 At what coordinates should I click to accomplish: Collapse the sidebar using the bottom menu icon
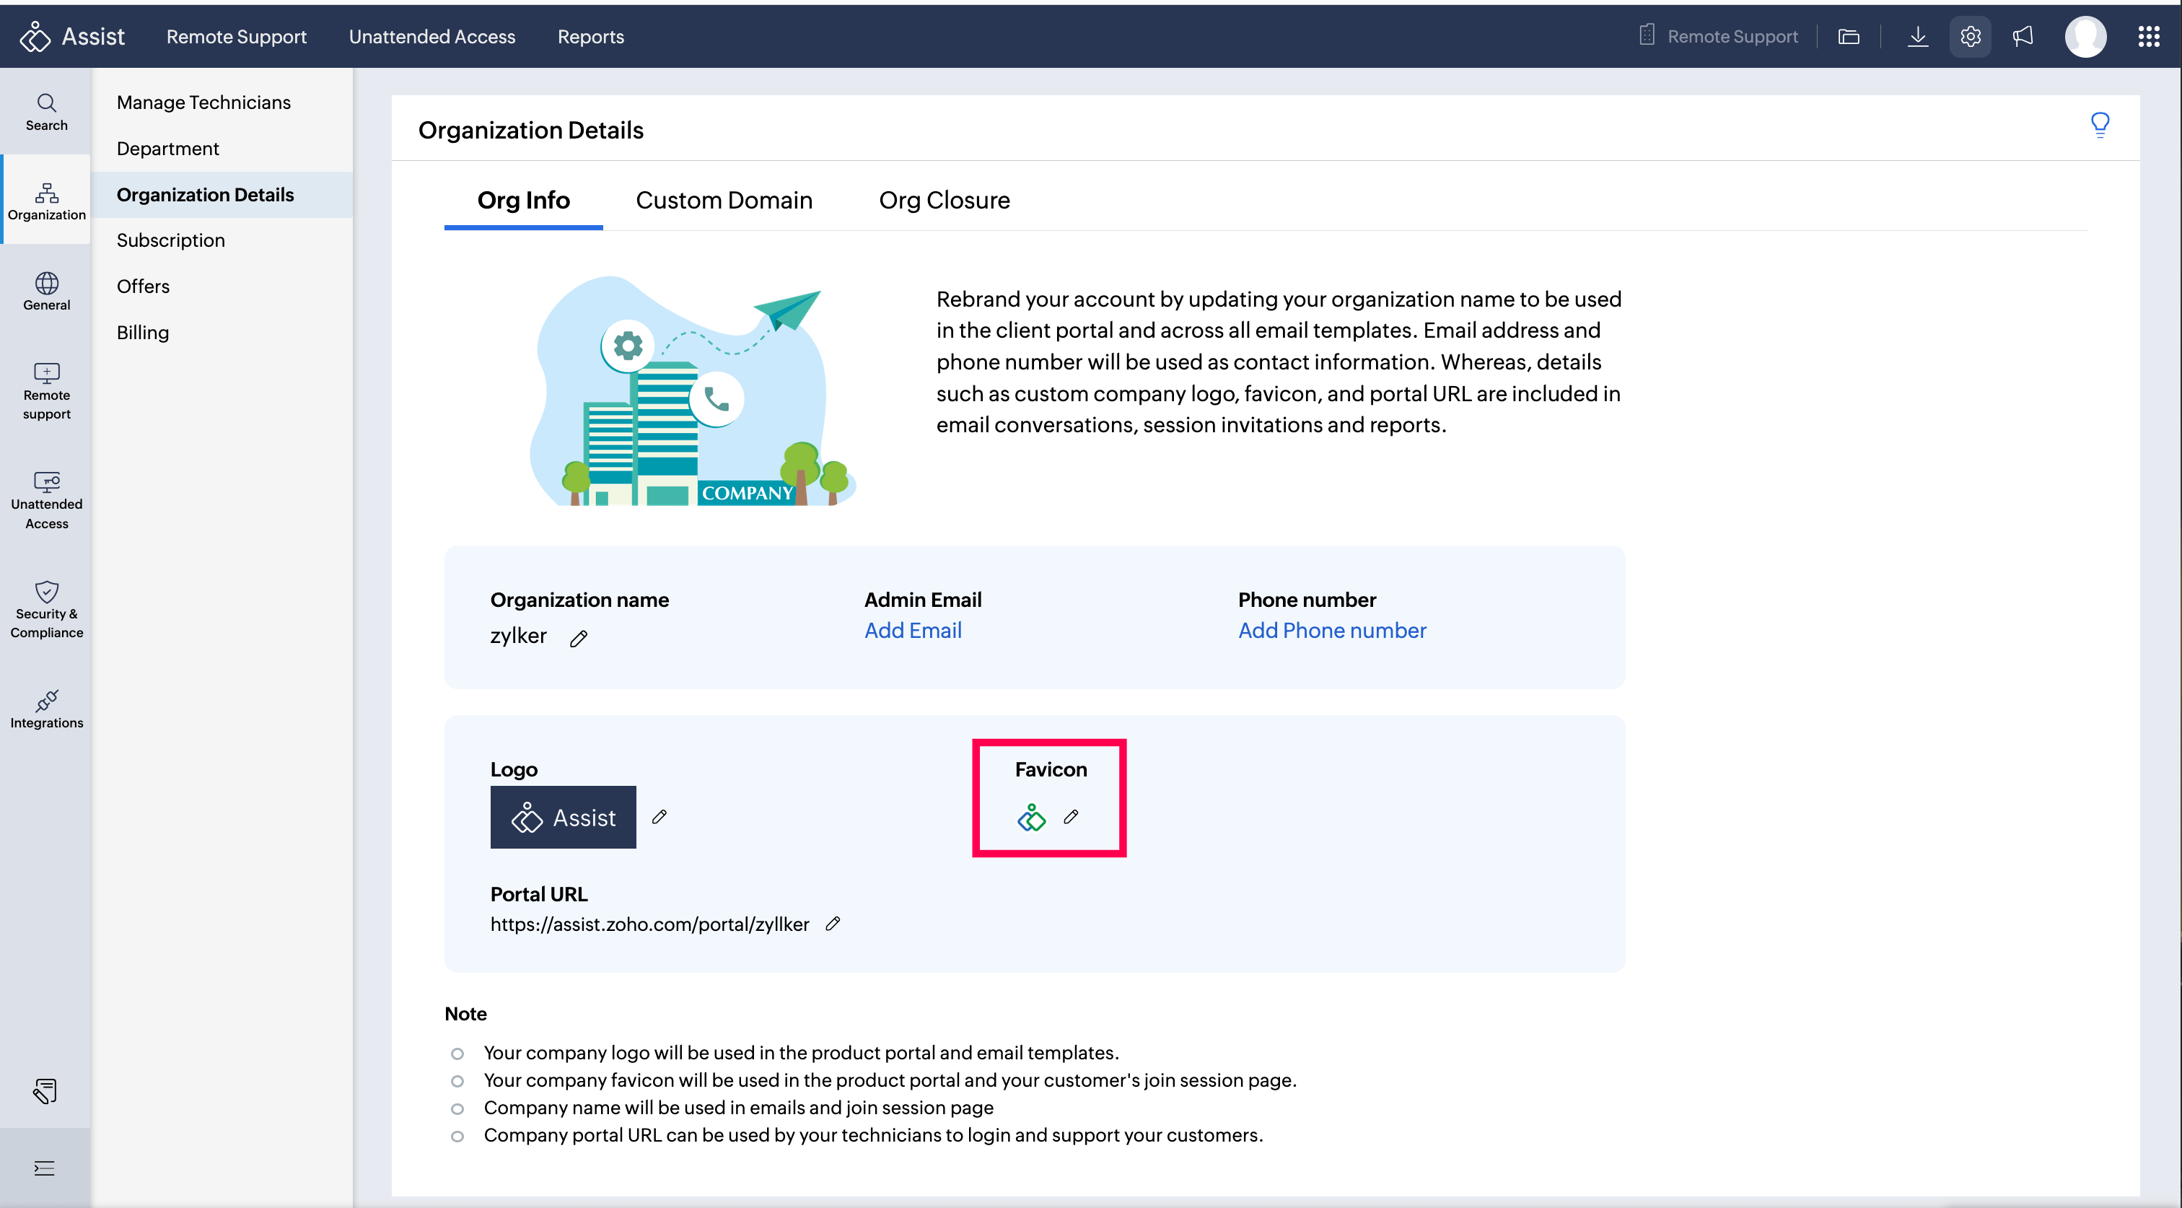click(44, 1168)
